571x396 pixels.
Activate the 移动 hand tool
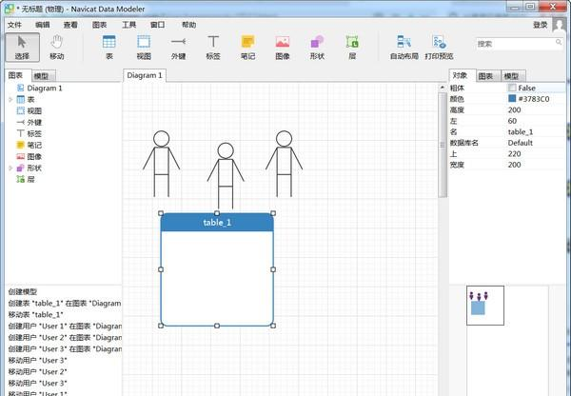click(57, 48)
